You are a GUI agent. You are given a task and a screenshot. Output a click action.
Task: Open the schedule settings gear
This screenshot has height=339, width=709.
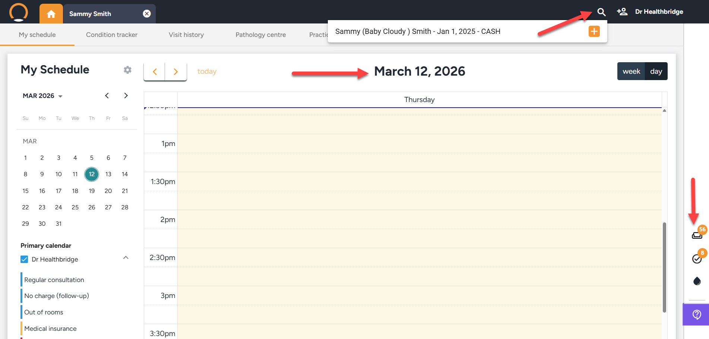coord(127,70)
